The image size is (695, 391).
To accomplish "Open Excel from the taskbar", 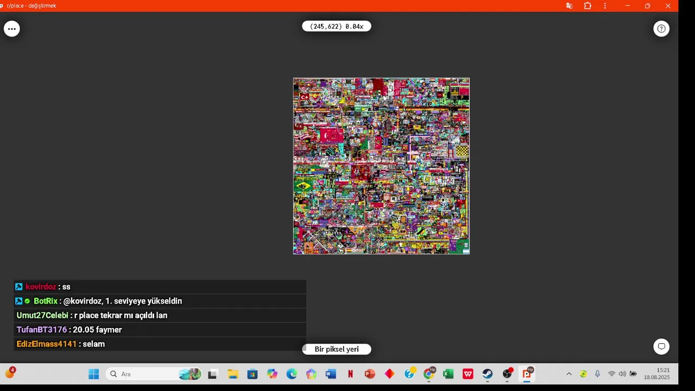I will pos(448,374).
